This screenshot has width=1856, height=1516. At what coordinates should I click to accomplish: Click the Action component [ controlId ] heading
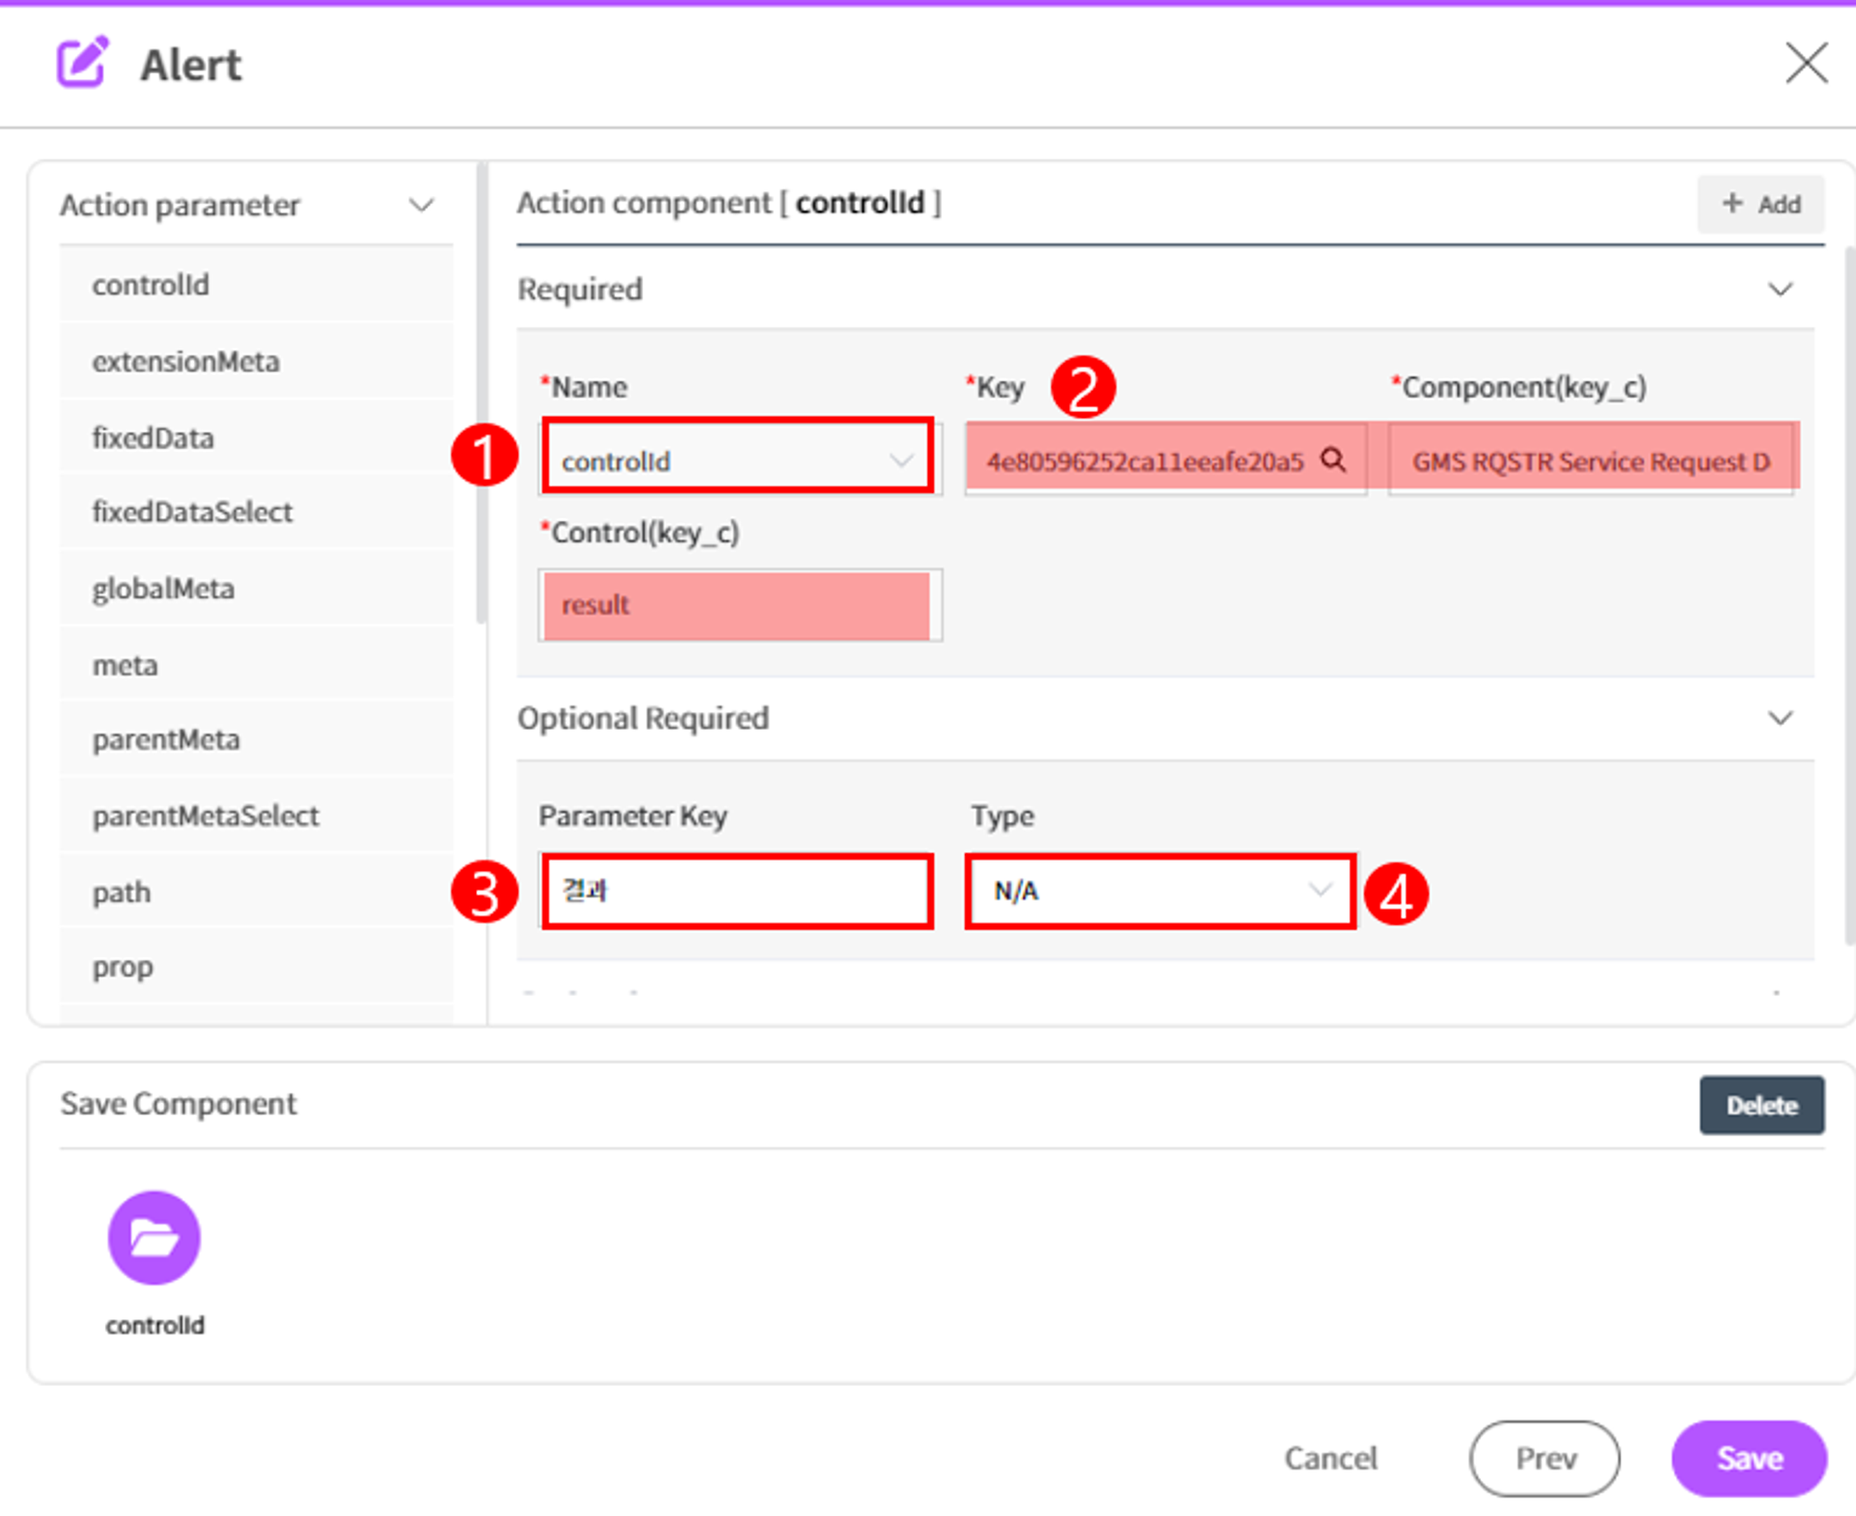click(729, 202)
